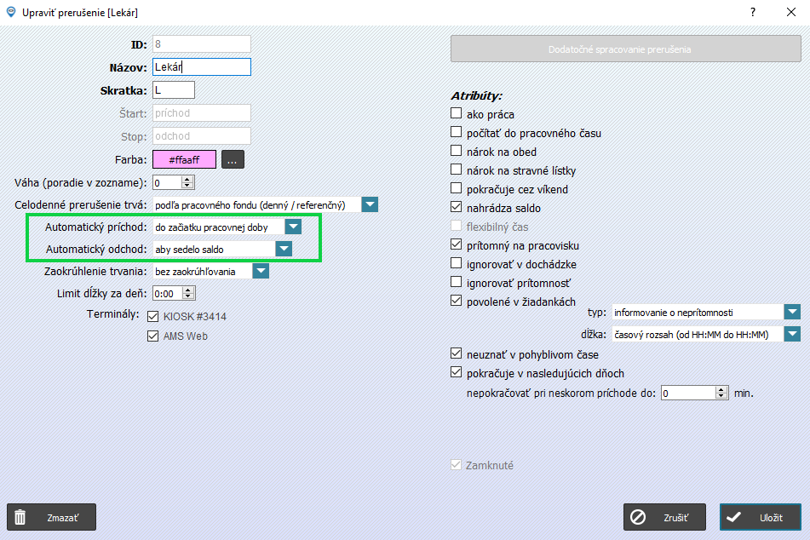Click Dodatočné spracovanie prerušenia button
The width and height of the screenshot is (810, 540).
[x=625, y=49]
